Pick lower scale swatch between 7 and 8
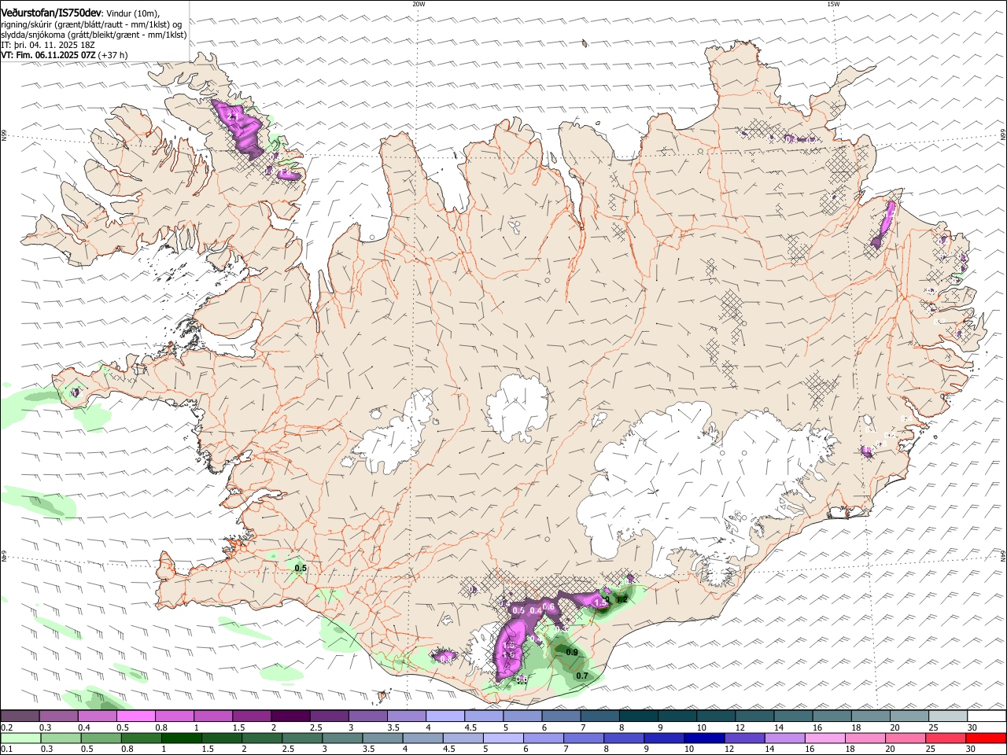The width and height of the screenshot is (1007, 755). (x=583, y=738)
